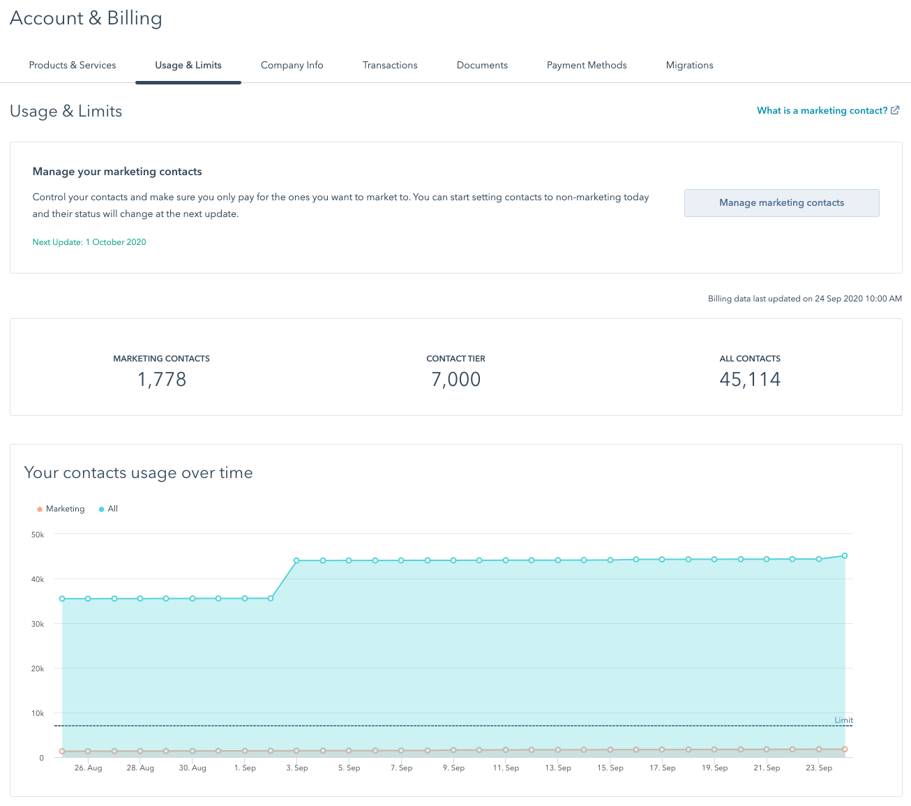
Task: Click the first All contacts data point
Action: point(62,599)
